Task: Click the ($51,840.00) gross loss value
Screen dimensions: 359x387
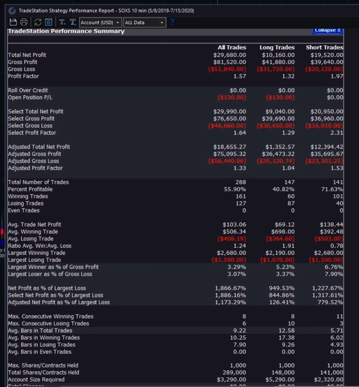Action: [227, 69]
